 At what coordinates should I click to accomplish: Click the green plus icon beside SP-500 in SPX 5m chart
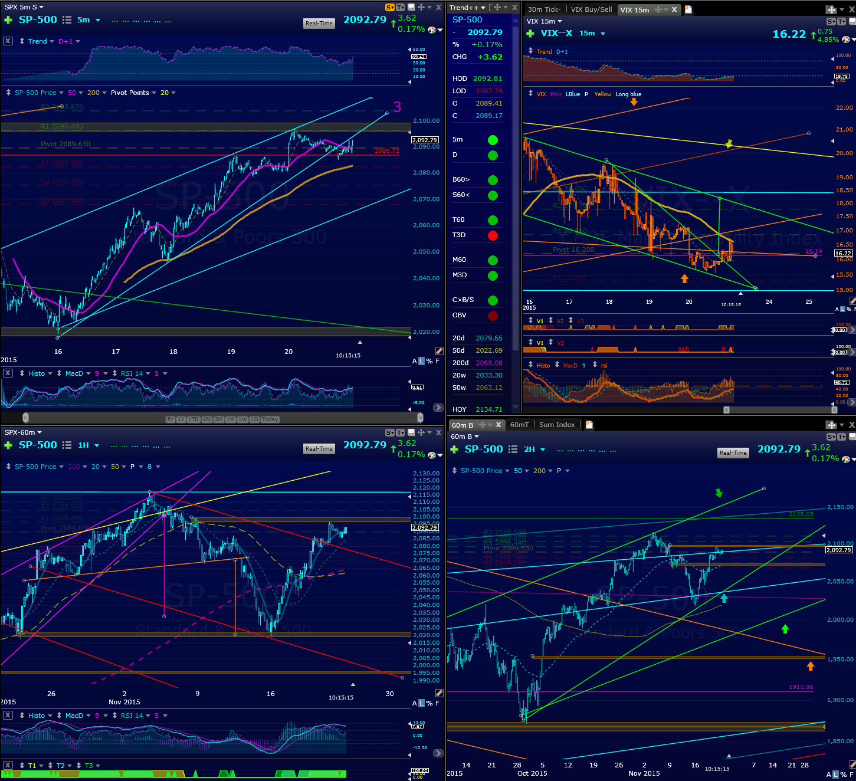tap(8, 20)
